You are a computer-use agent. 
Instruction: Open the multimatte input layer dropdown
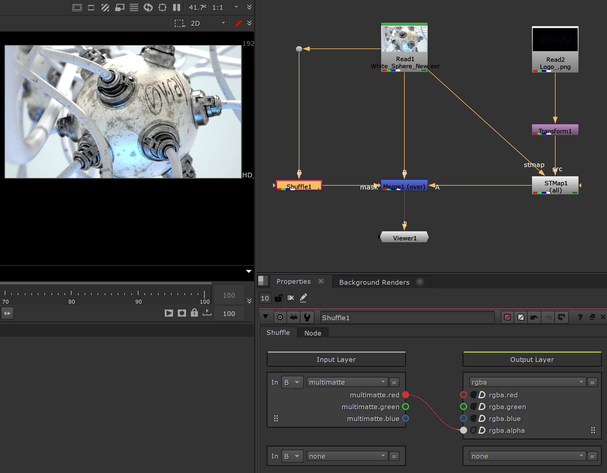(347, 382)
